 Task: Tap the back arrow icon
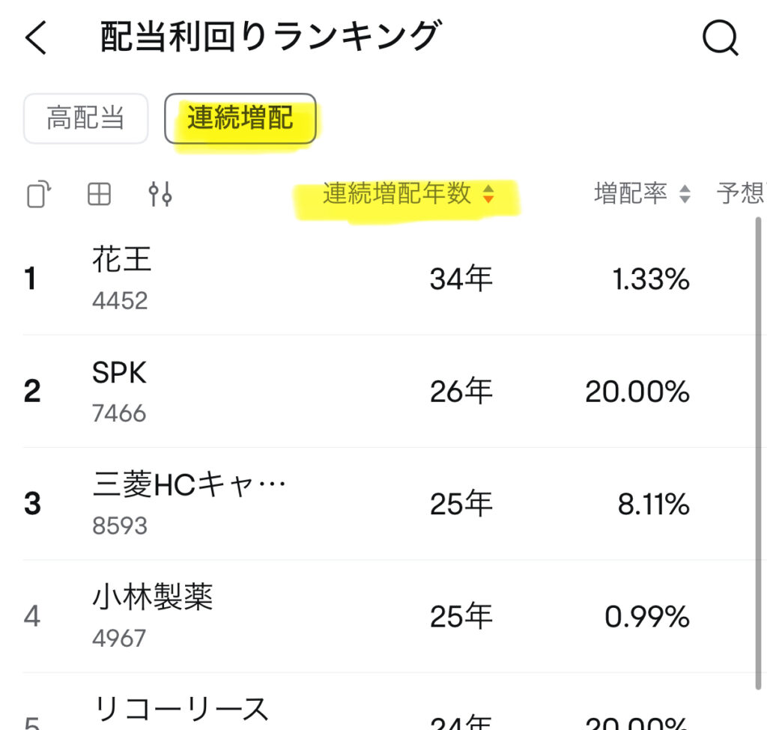36,37
